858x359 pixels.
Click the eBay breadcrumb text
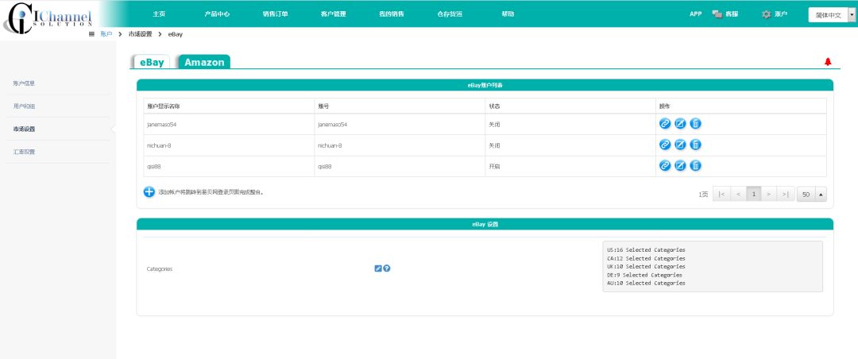(176, 34)
